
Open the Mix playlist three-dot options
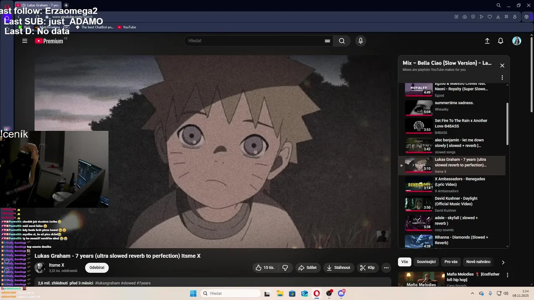[502, 77]
